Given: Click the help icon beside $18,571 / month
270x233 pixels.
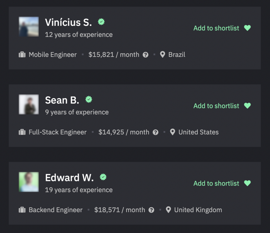Looking at the screenshot, I should [x=151, y=210].
